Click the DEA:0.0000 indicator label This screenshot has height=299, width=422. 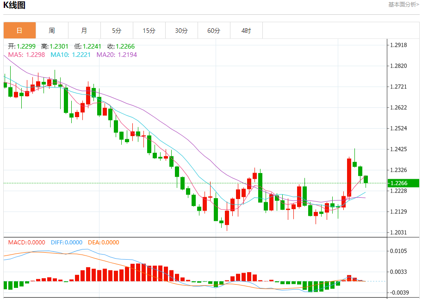(104, 242)
